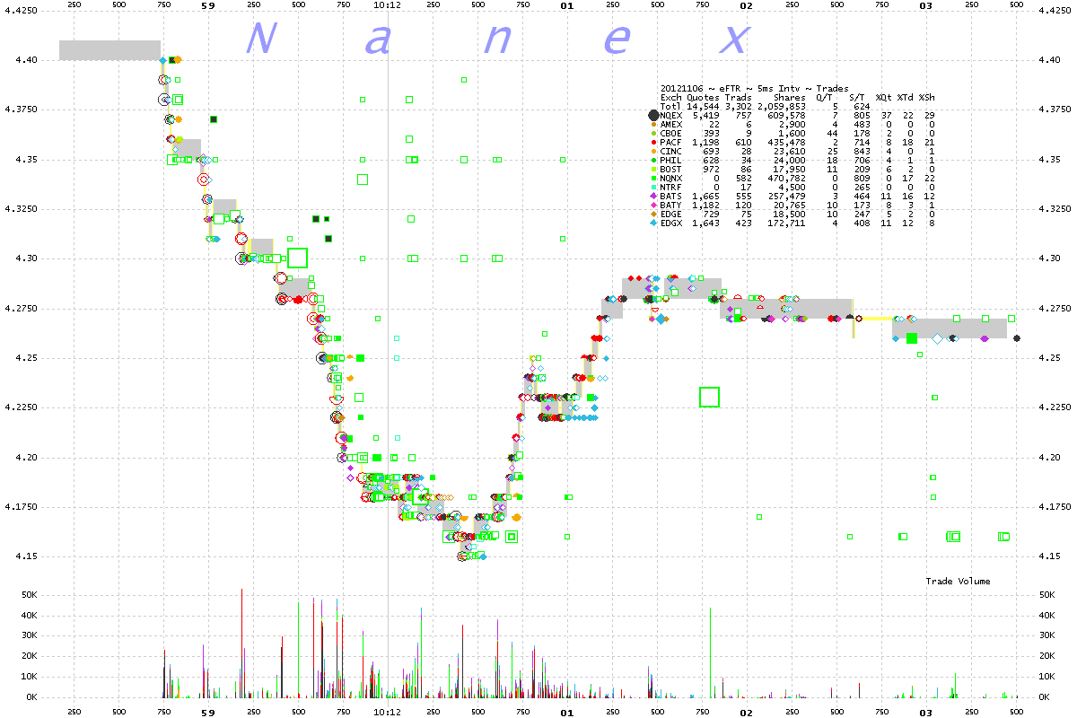Click the 'BOST' exchange label
The image size is (1077, 718).
click(x=670, y=169)
